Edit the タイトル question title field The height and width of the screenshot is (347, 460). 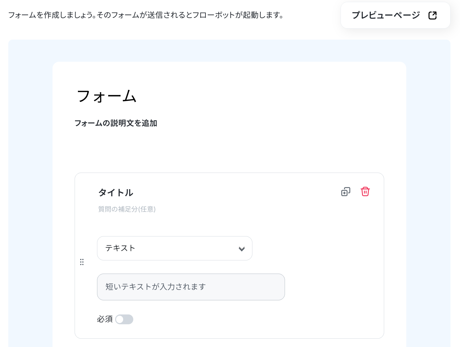point(116,193)
